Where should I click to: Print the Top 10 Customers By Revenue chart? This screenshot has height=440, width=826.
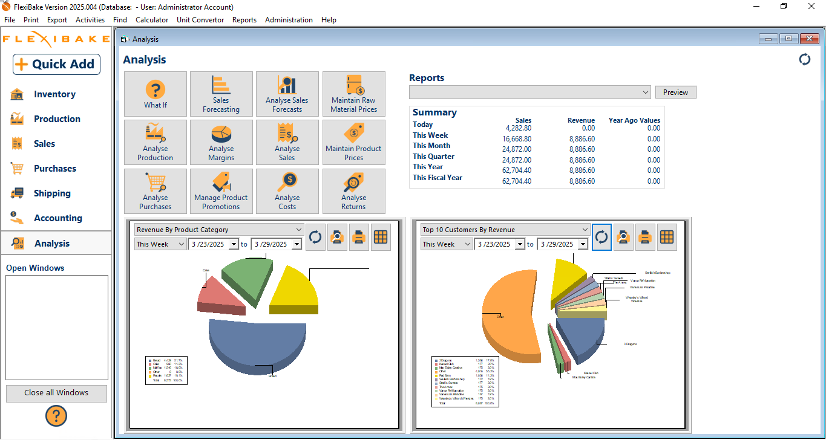(645, 237)
